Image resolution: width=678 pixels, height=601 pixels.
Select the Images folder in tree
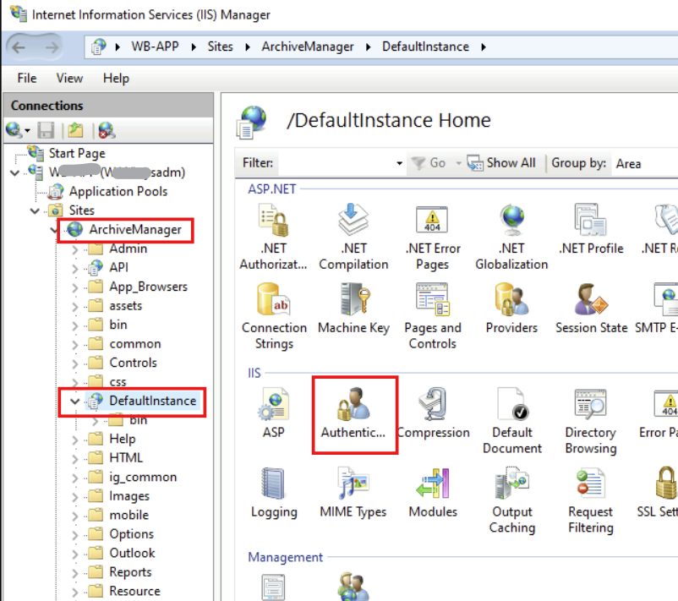pos(129,496)
